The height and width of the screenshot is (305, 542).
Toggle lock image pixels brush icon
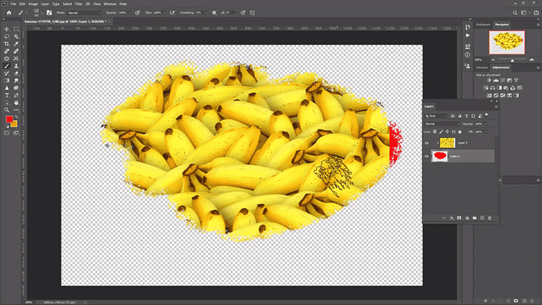(441, 131)
